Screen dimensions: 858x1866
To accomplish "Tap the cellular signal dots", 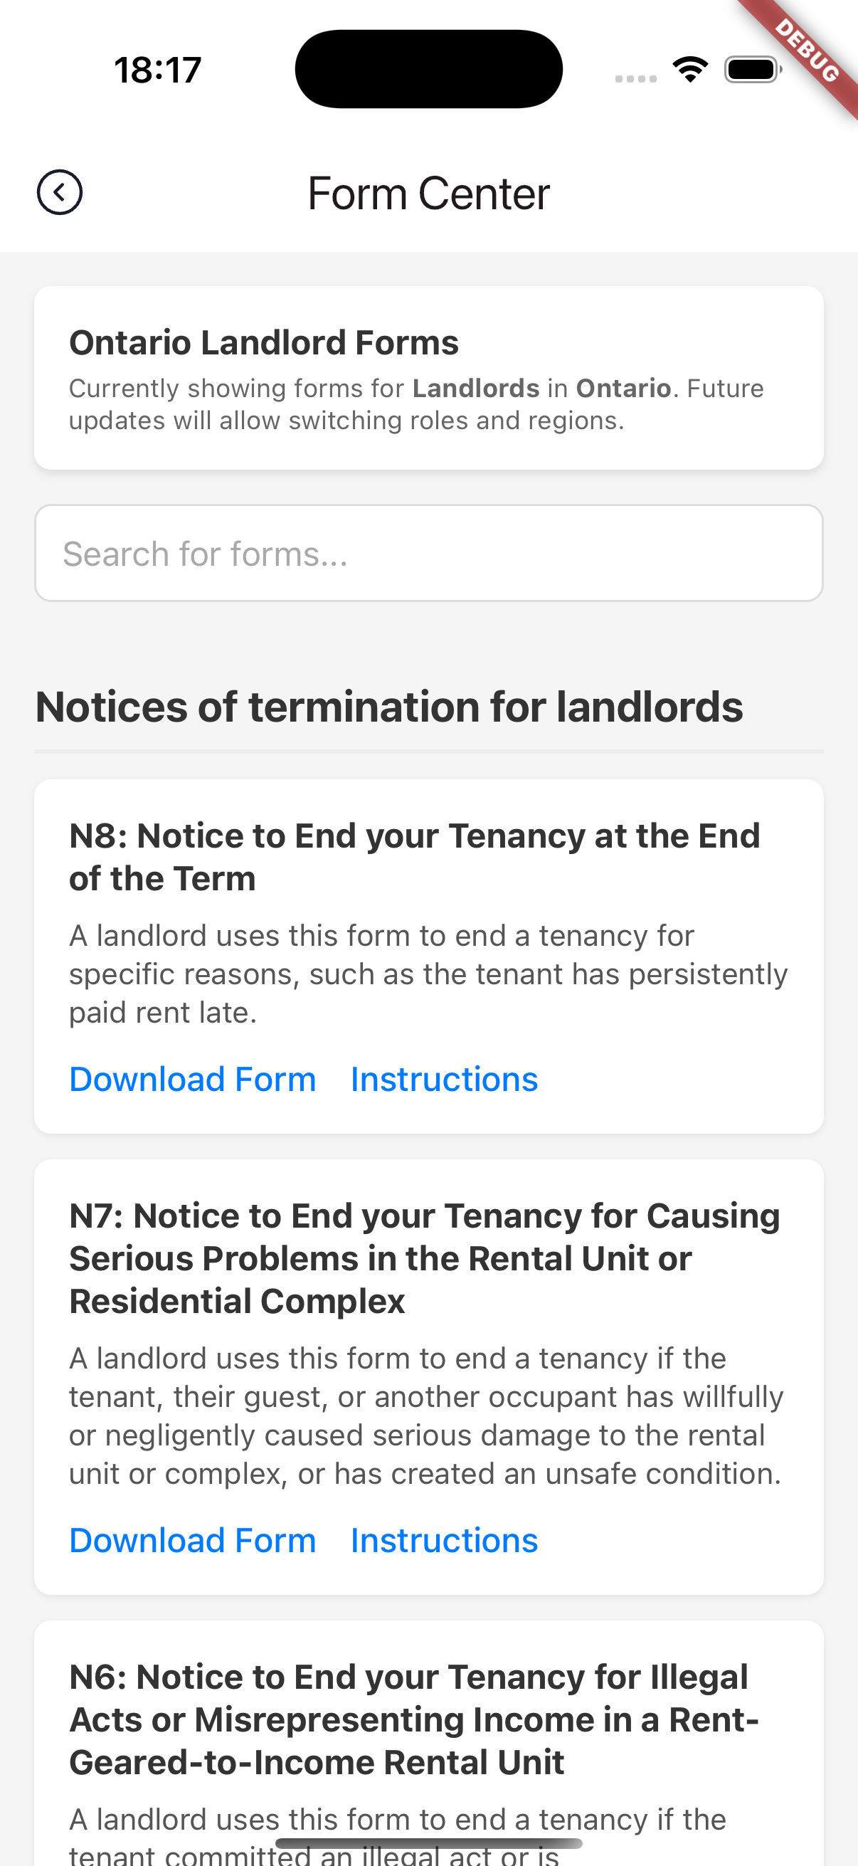I will pyautogui.click(x=635, y=78).
